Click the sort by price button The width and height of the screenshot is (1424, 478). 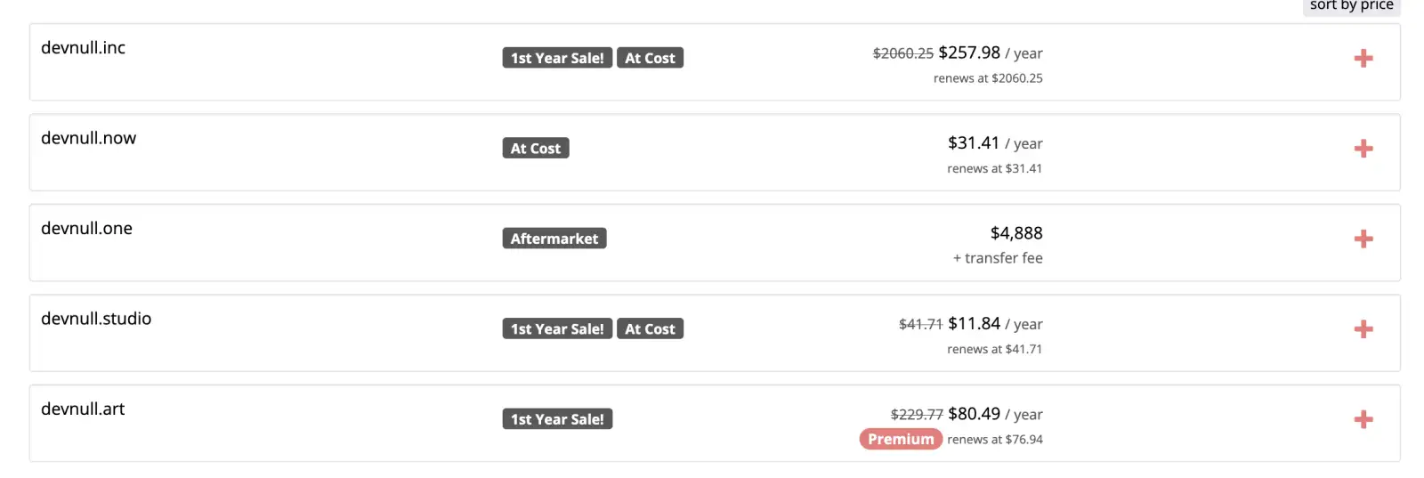(x=1351, y=6)
